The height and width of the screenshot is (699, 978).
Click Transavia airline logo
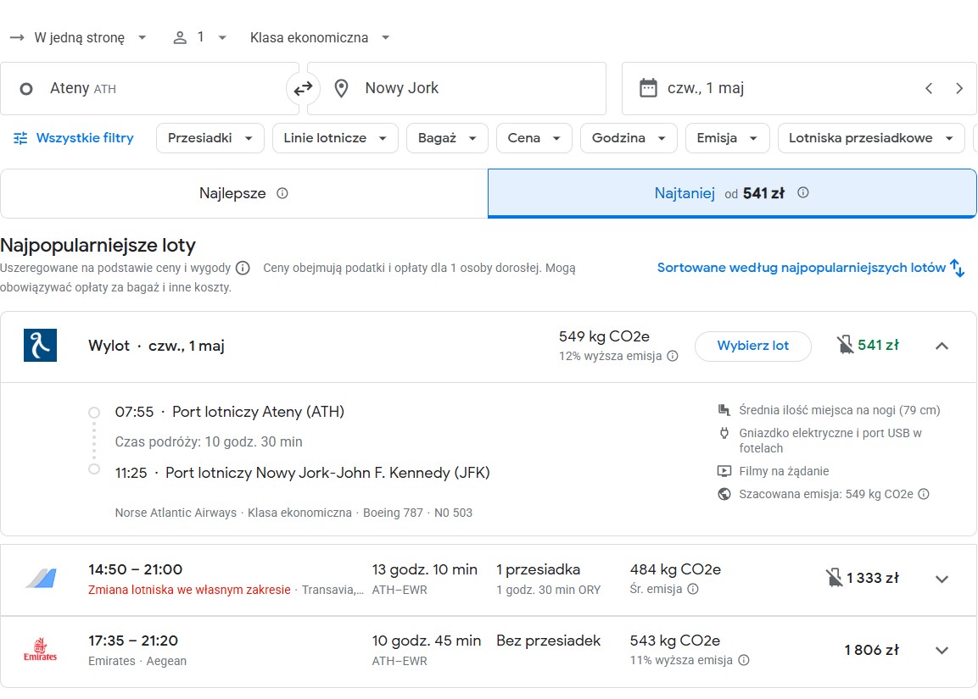(x=42, y=578)
